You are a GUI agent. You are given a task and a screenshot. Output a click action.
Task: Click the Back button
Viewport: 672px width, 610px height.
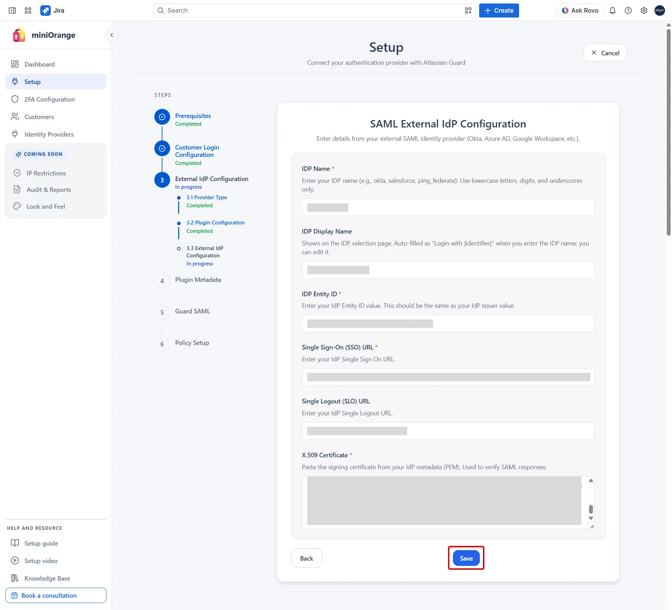[x=307, y=558]
